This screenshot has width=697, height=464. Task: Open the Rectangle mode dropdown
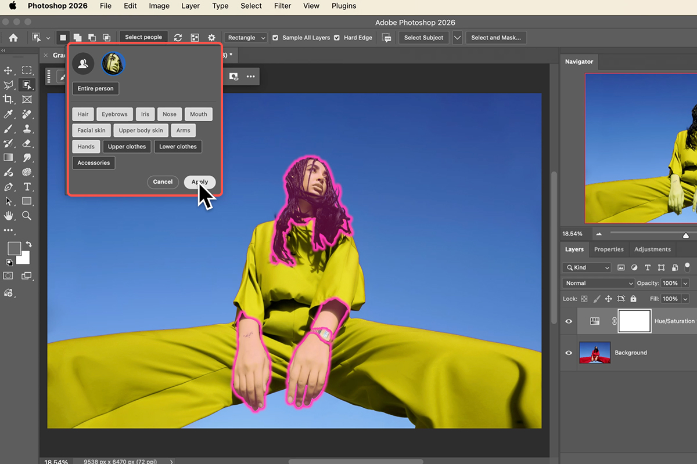246,38
